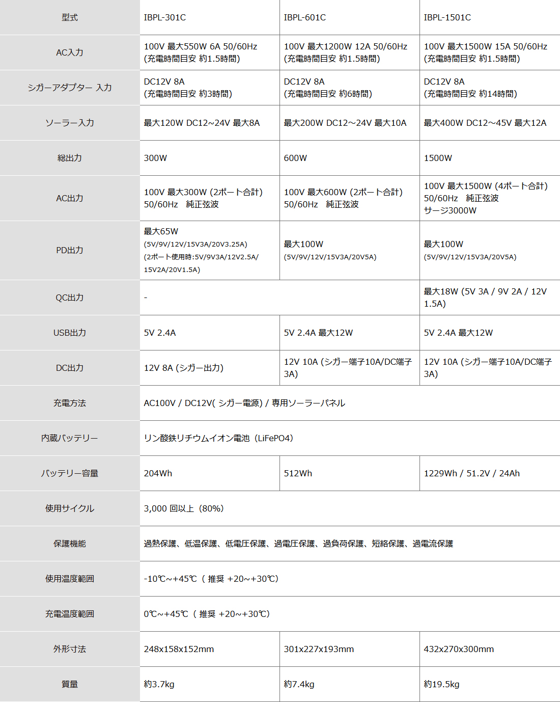Click the 5V 2.4A 最大12W cell under IBPL-1501C
The width and height of the screenshot is (560, 702).
490,333
